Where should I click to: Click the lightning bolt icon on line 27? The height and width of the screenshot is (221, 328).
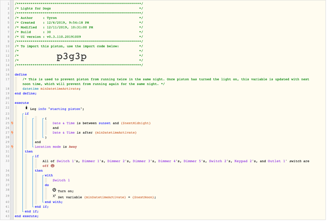tap(12, 132)
